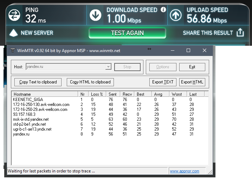Click the WinMTR title bar app icon
The image size is (252, 183).
click(12, 50)
